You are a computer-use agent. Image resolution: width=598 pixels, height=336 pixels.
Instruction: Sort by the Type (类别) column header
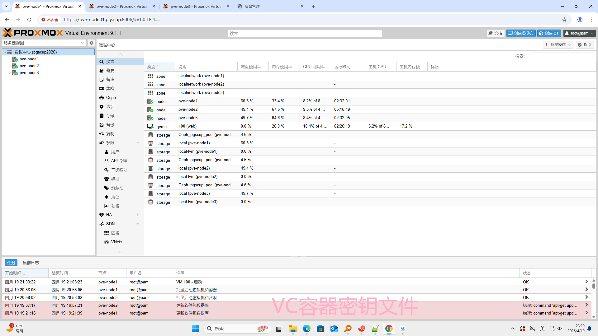(x=159, y=67)
